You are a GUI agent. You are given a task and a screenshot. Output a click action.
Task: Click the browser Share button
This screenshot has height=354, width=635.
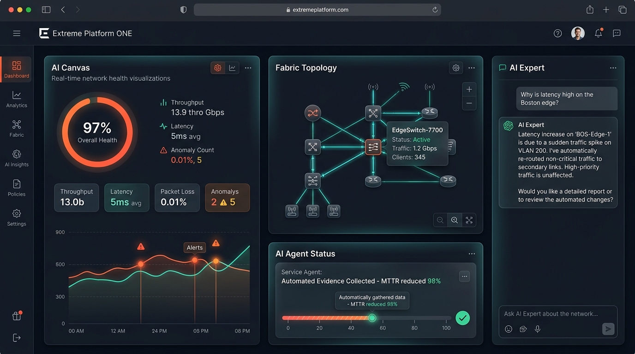(x=590, y=10)
